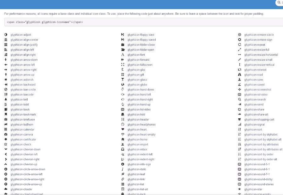Click the "glyphicon-share-alt" label
Viewport: 283px width, 195px height.
click(x=256, y=115)
